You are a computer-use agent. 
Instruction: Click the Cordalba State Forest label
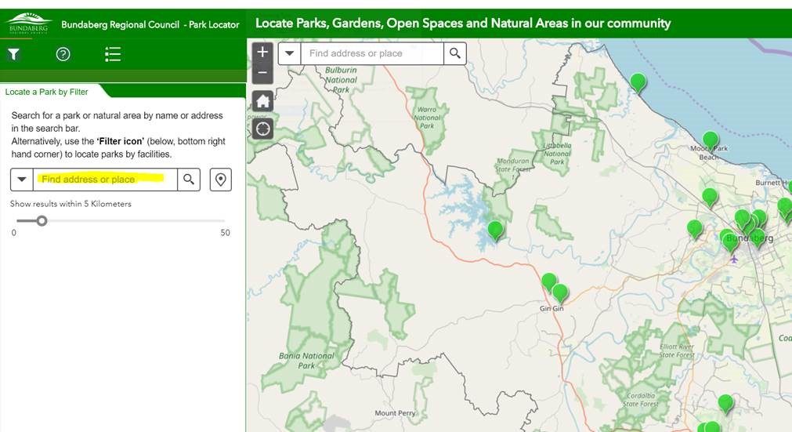pos(641,400)
